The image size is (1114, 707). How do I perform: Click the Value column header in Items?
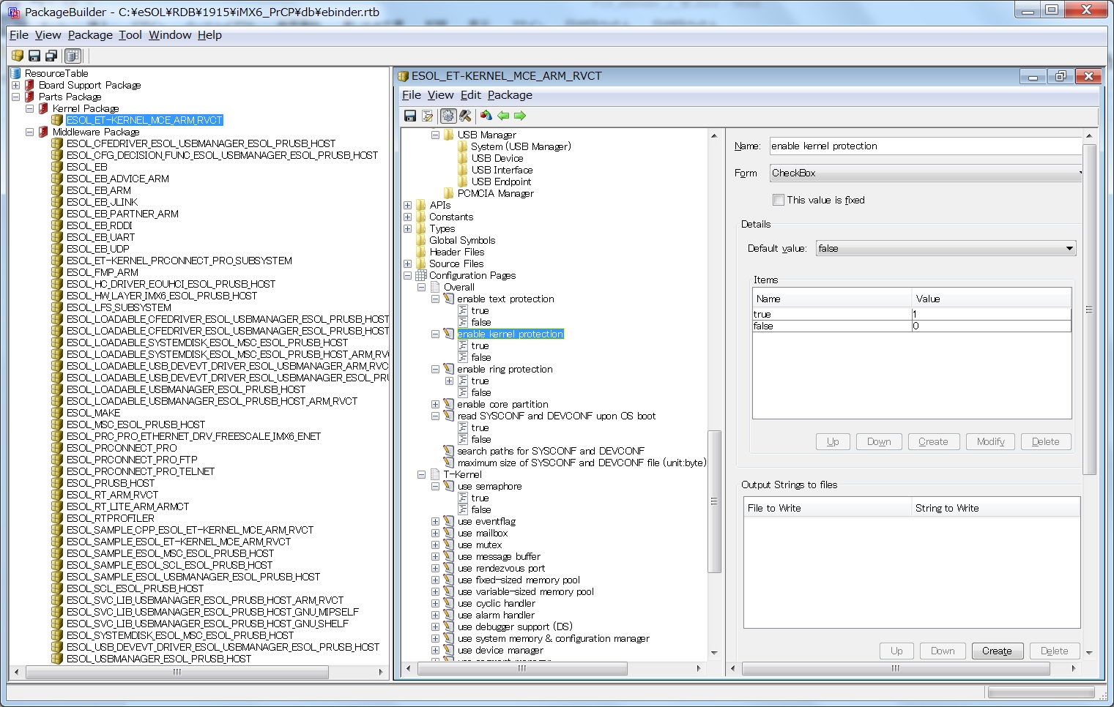pos(992,299)
